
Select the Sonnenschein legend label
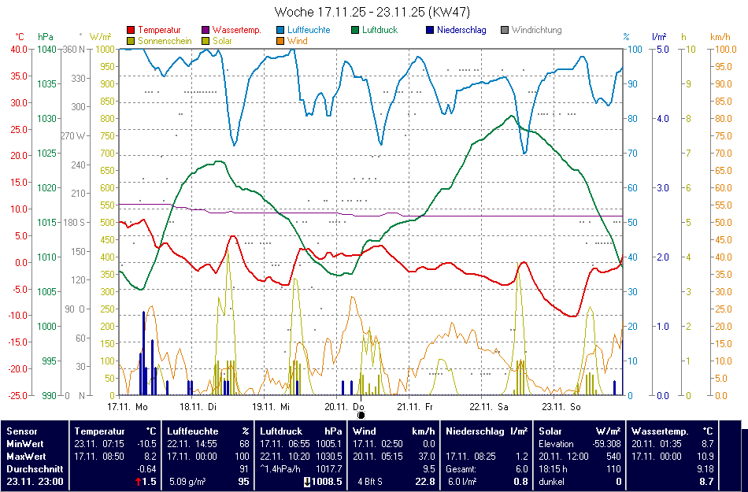162,40
